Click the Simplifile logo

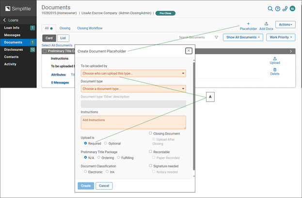18,8
